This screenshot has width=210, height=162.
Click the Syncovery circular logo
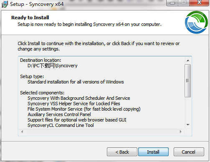coord(196,22)
